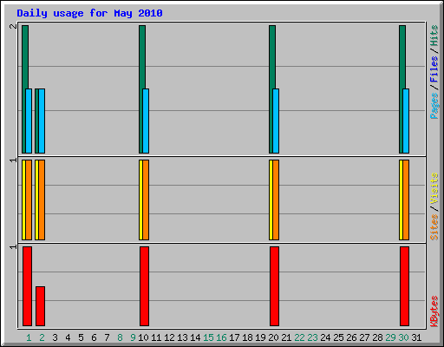Click the orange Sites legend label
This screenshot has height=347, width=444.
pyautogui.click(x=434, y=227)
